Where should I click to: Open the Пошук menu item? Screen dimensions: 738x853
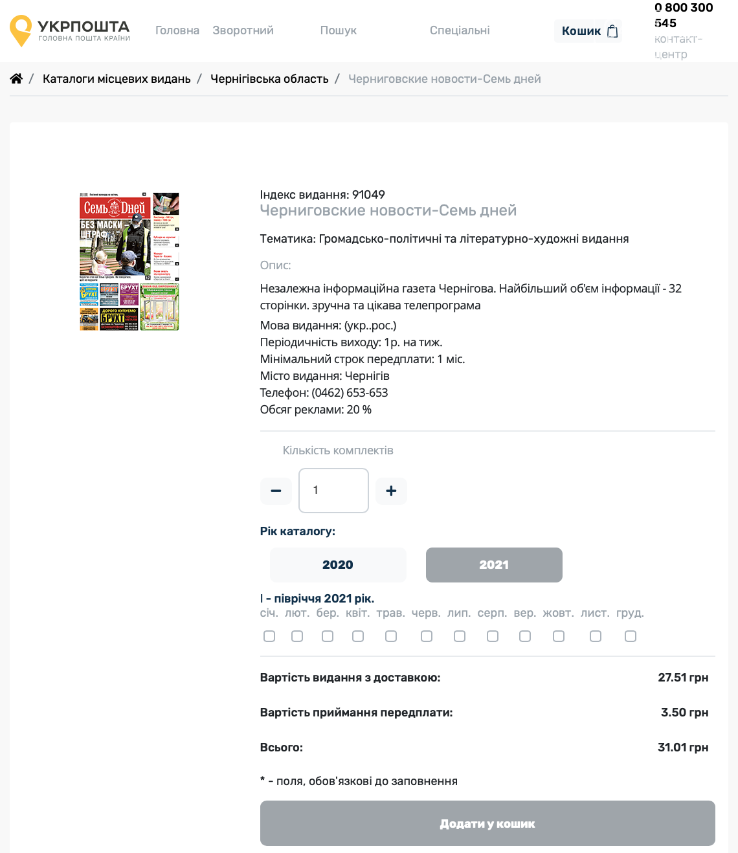[x=339, y=30]
